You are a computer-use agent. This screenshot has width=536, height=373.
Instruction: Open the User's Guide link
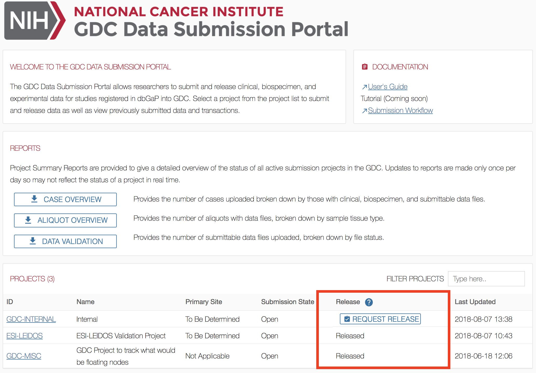tap(388, 87)
